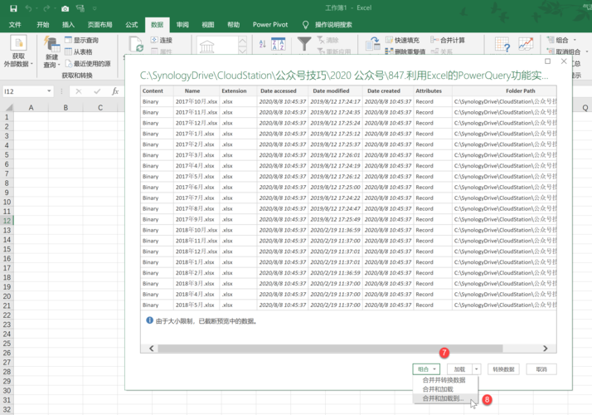592x415 pixels.
Task: Click the Redo arrow in quick access toolbar
Action: point(46,8)
